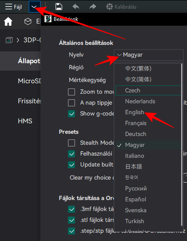Expand the dropdown arrow next to Fájl
The width and height of the screenshot is (187, 241).
[34, 7]
